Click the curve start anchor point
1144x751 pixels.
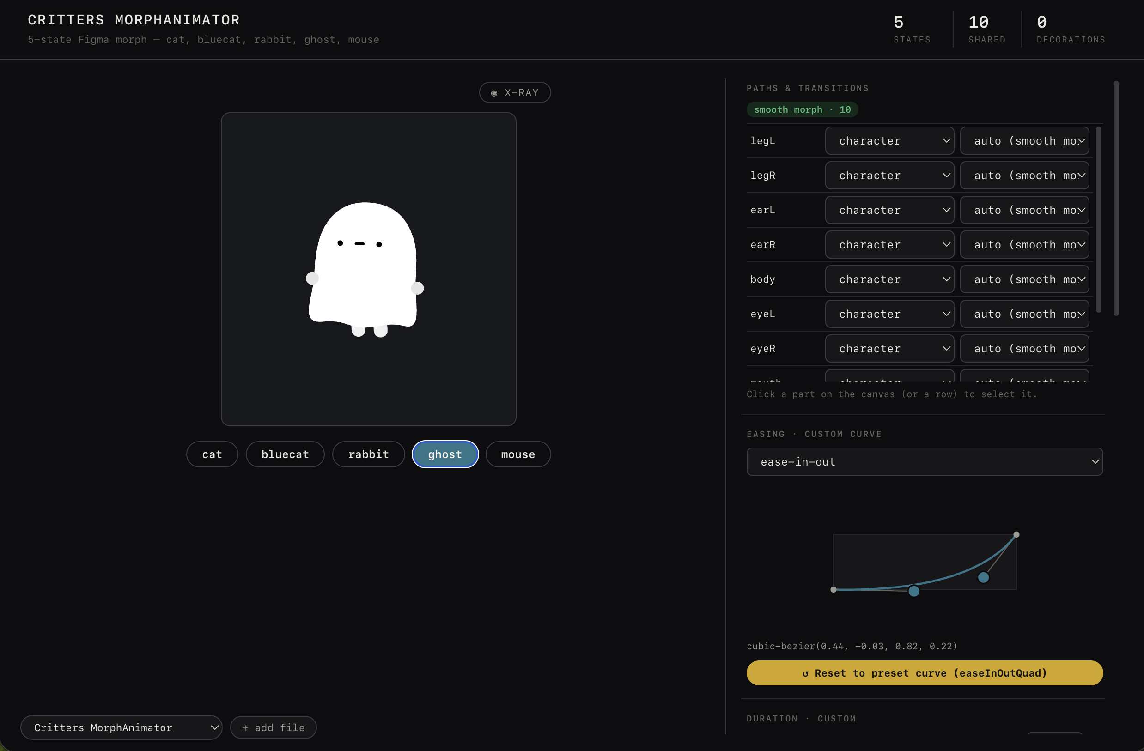coord(834,589)
